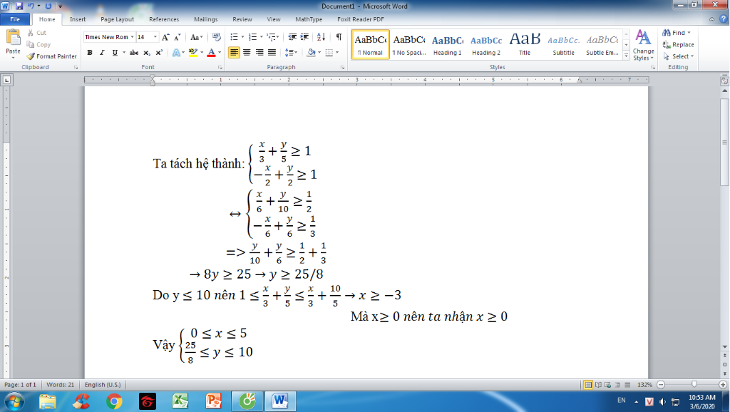Screen dimensions: 730x412
Task: Switch to Print Layout view icon
Action: (x=588, y=385)
